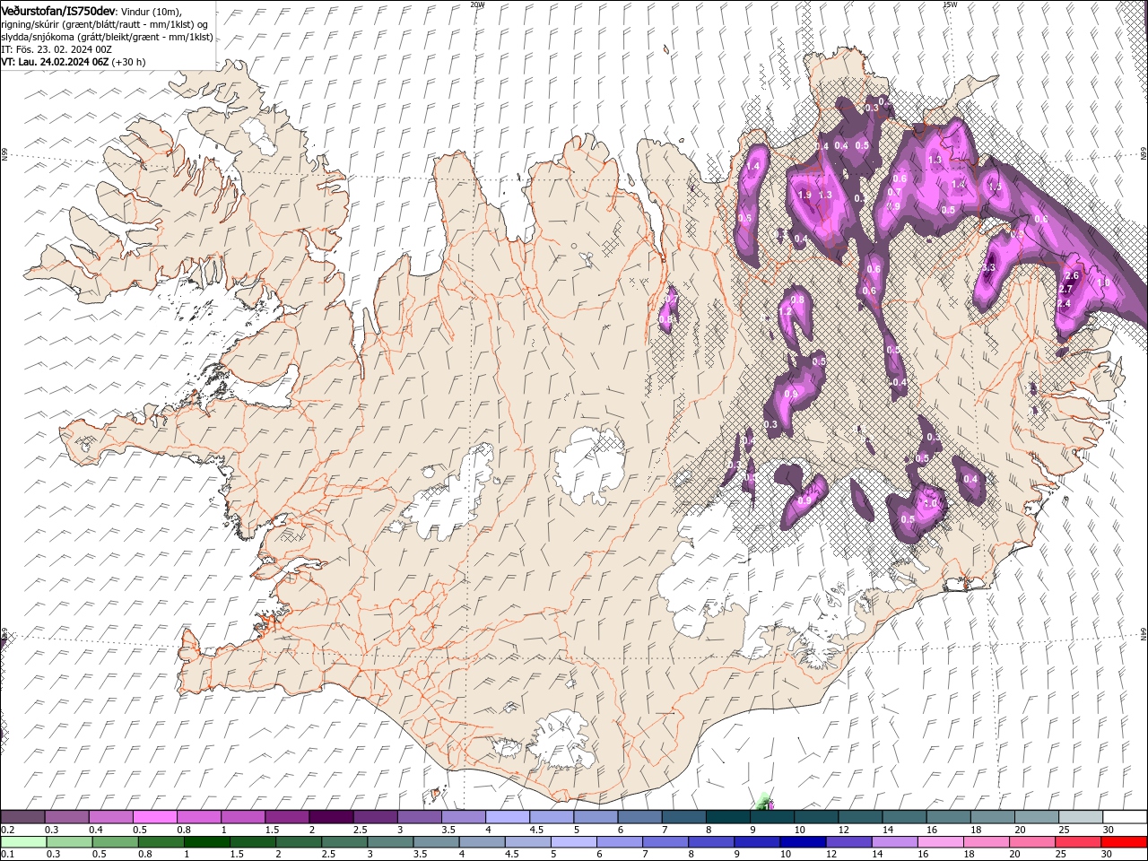Select the bright pink 0.5 snow legend swatch
This screenshot has height=861, width=1148.
point(154,817)
